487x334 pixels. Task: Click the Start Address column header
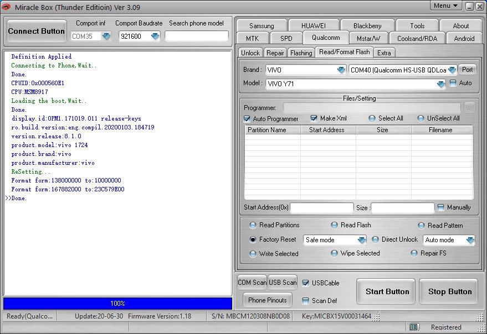(x=327, y=130)
